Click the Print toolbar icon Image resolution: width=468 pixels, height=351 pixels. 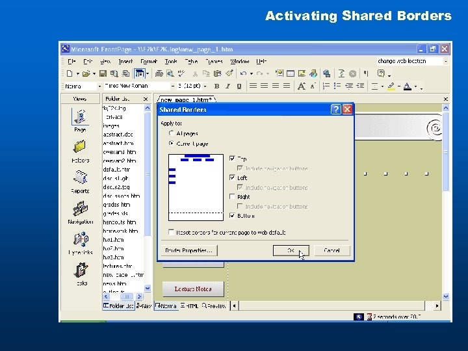[159, 73]
